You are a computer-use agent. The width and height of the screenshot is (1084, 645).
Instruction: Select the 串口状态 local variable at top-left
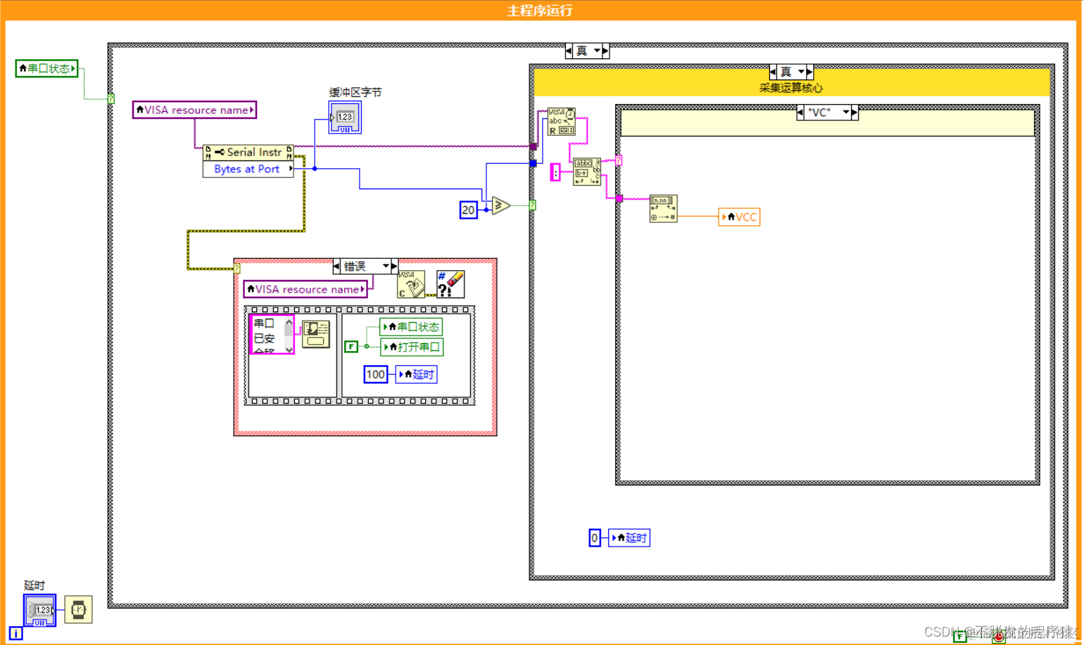pos(46,68)
